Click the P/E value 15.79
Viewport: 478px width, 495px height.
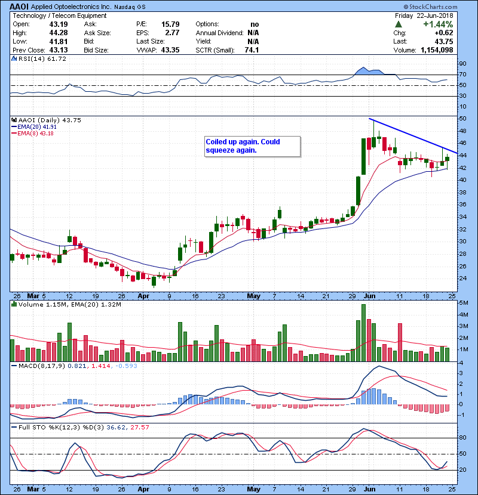click(170, 24)
